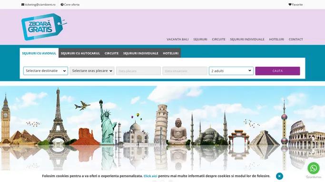Image resolution: width=325 pixels, height=182 pixels.
Task: Switch to the Sejururi Individuale search tab
Action: click(x=141, y=53)
